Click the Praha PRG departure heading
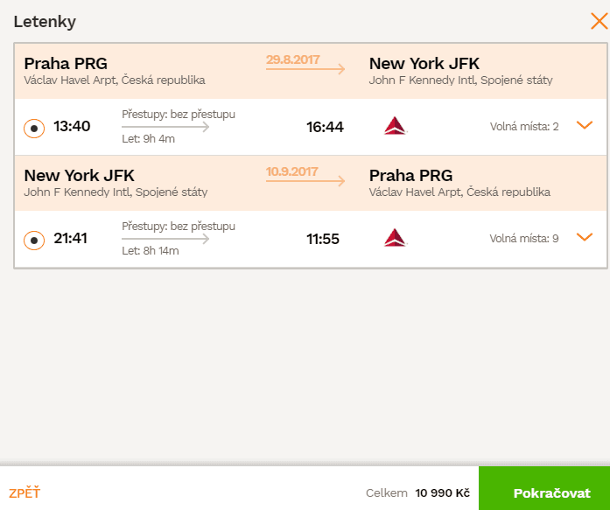Viewport: 610px width, 510px height. click(x=66, y=63)
